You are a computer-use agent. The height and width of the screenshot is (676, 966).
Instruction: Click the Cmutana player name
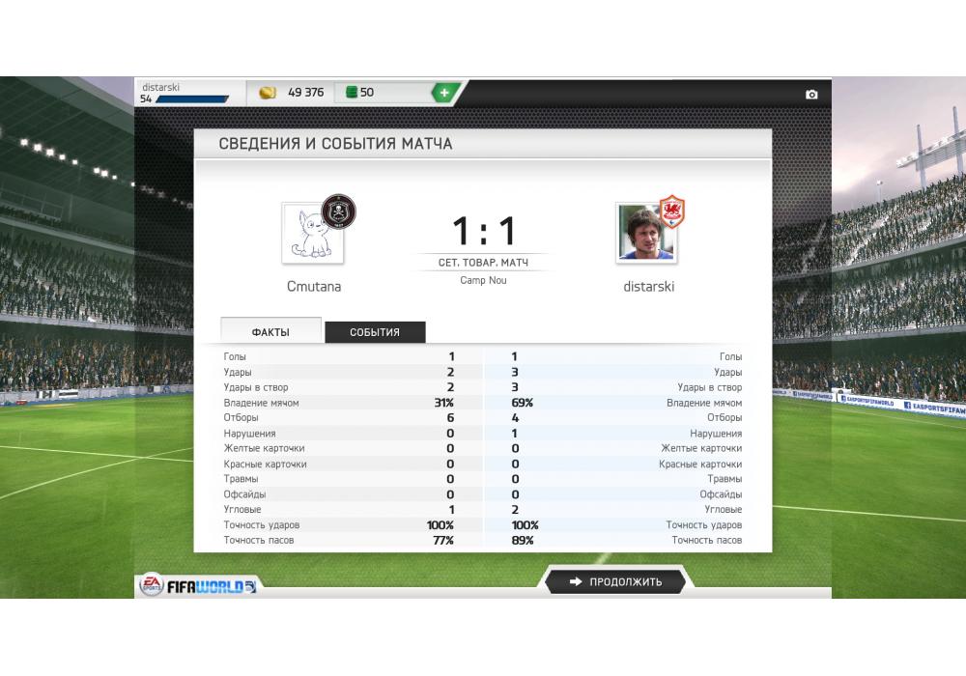(x=314, y=286)
